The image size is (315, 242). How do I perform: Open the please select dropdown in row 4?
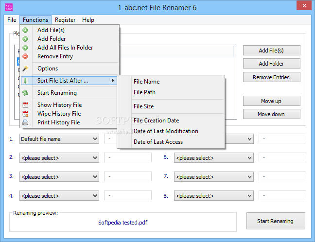point(59,196)
